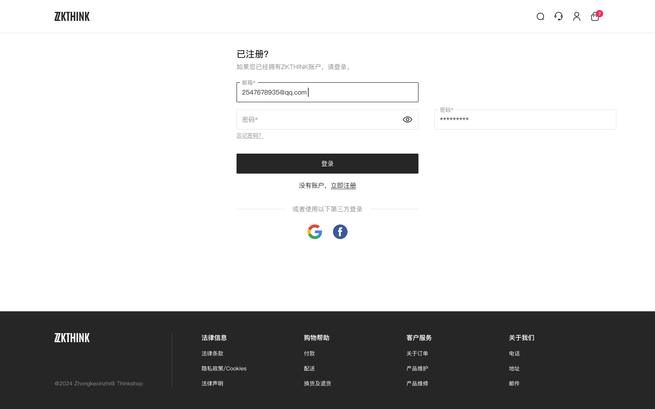Image resolution: width=655 pixels, height=409 pixels.
Task: Open 产品维修 footer link
Action: click(x=417, y=384)
